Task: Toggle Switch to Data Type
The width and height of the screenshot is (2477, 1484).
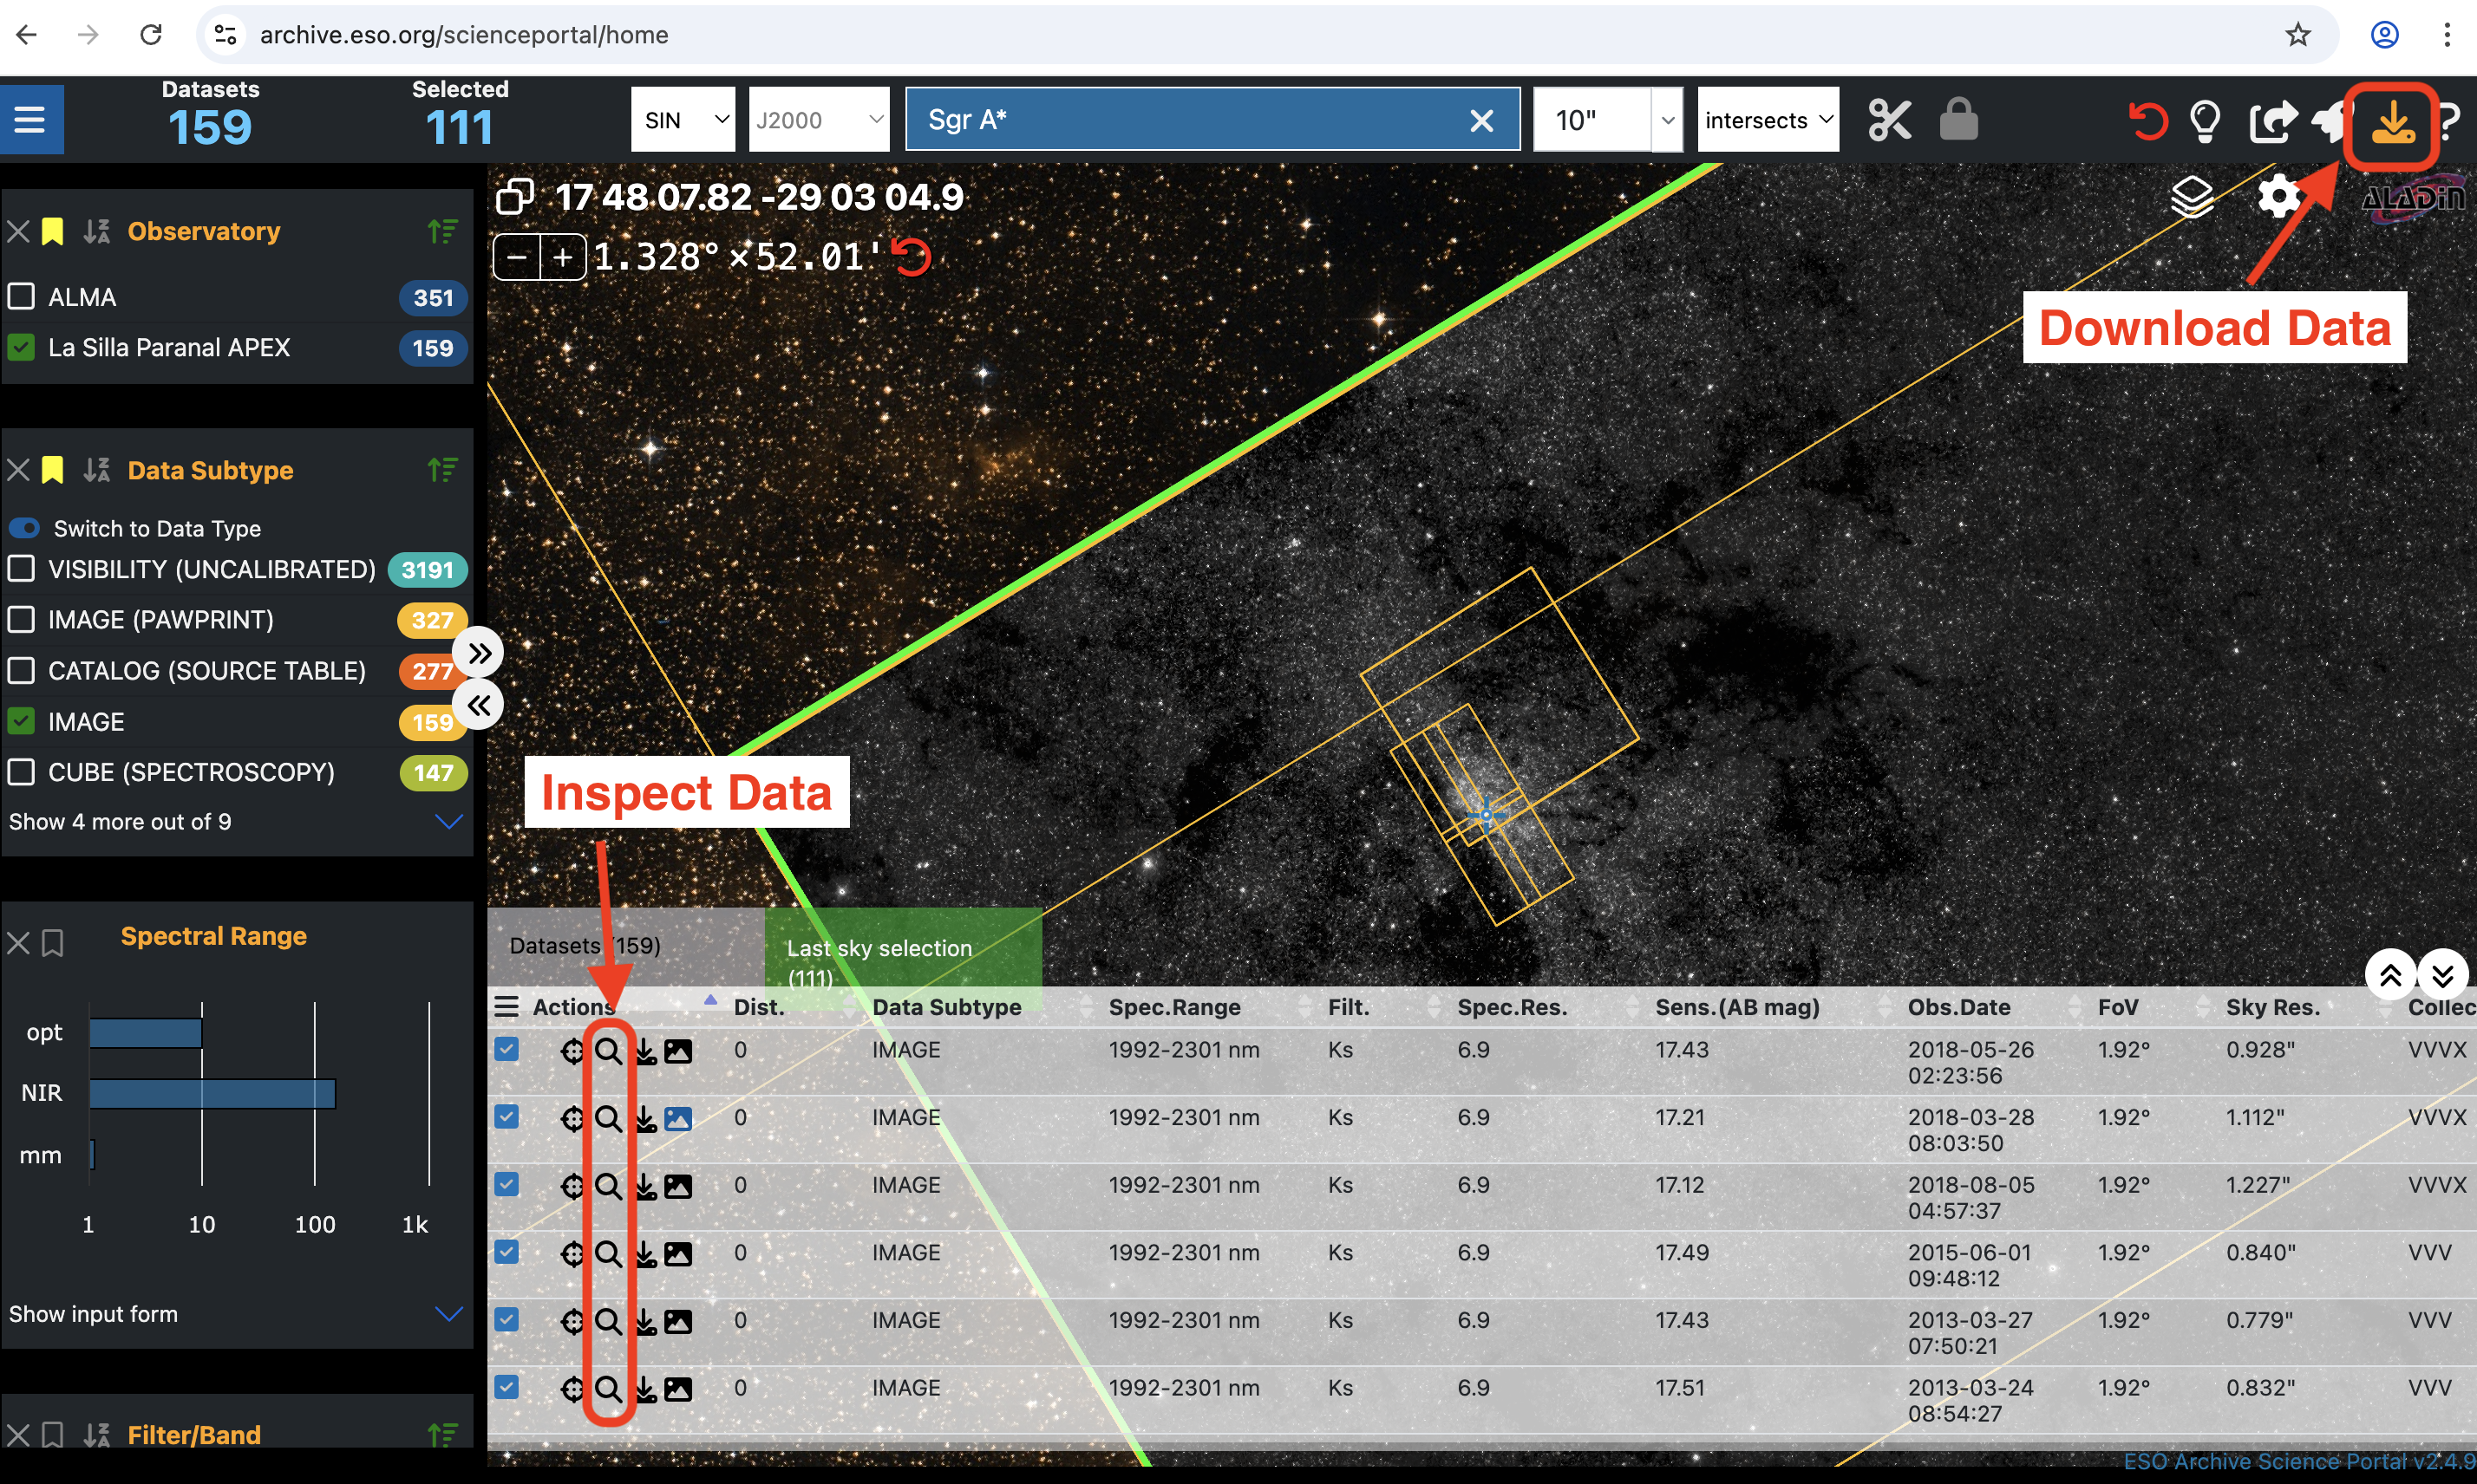Action: [x=24, y=528]
